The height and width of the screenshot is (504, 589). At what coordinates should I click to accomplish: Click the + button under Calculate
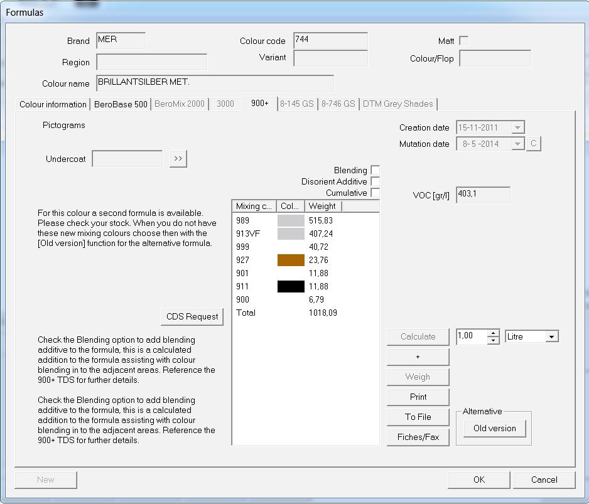(418, 357)
